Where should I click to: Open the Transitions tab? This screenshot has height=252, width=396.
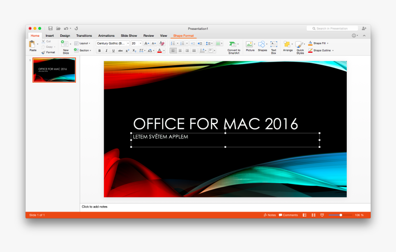point(84,35)
